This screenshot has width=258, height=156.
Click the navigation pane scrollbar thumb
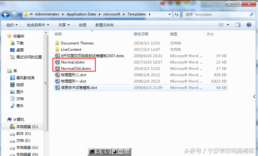point(46,83)
